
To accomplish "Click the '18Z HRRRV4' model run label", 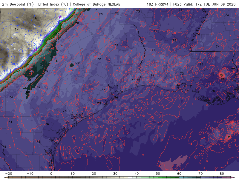I will click(x=158, y=4).
